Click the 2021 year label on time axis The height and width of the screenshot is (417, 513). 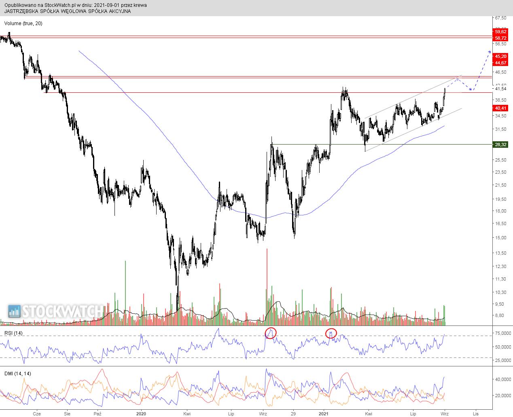coord(323,414)
